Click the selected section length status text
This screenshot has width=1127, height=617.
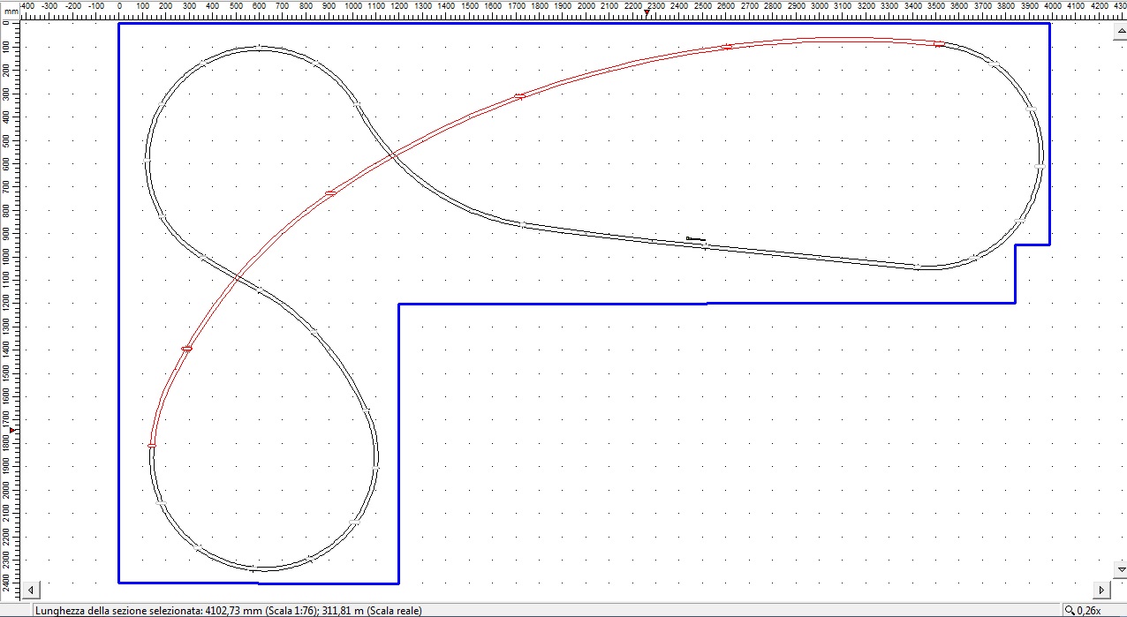(228, 610)
